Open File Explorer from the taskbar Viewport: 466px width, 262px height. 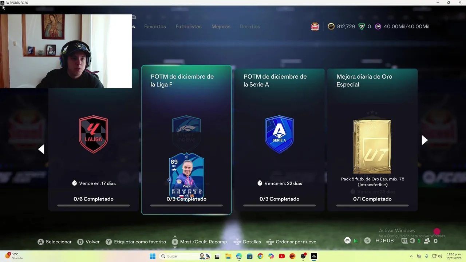click(228, 256)
